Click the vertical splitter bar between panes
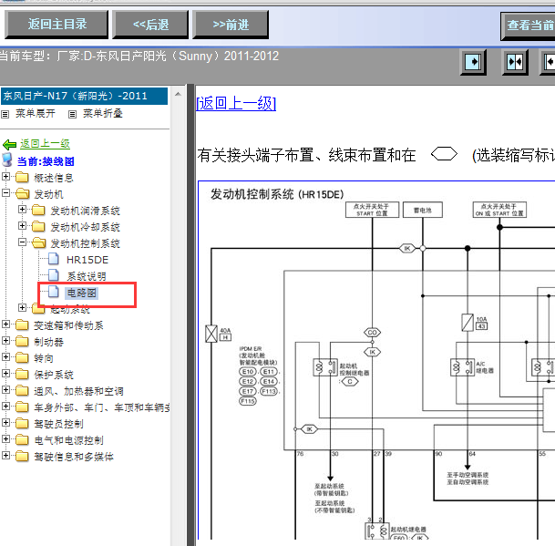The width and height of the screenshot is (555, 546). [190, 314]
